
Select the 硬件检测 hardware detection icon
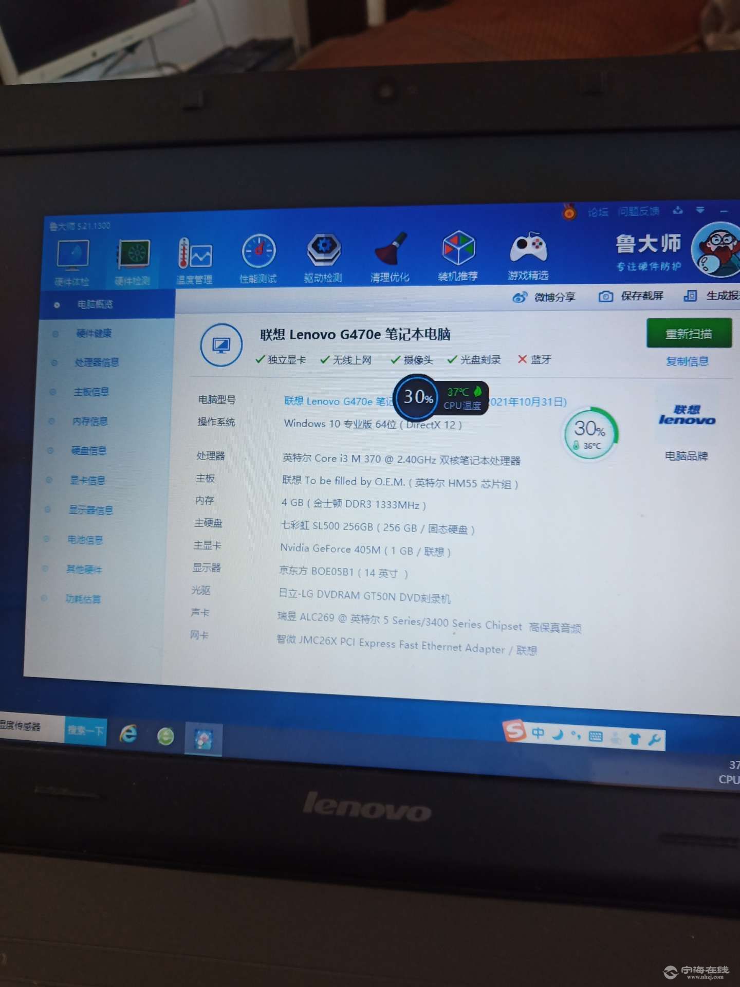pos(133,262)
